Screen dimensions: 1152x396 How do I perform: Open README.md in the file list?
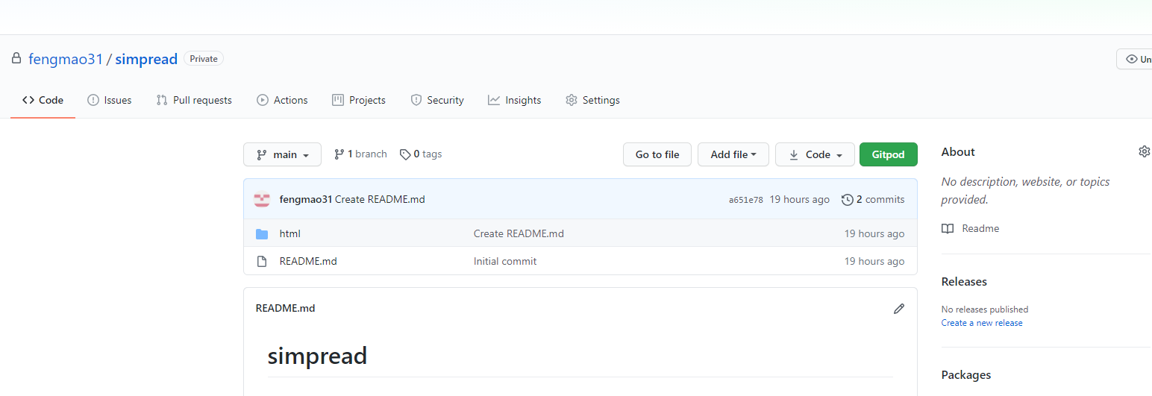click(x=308, y=261)
